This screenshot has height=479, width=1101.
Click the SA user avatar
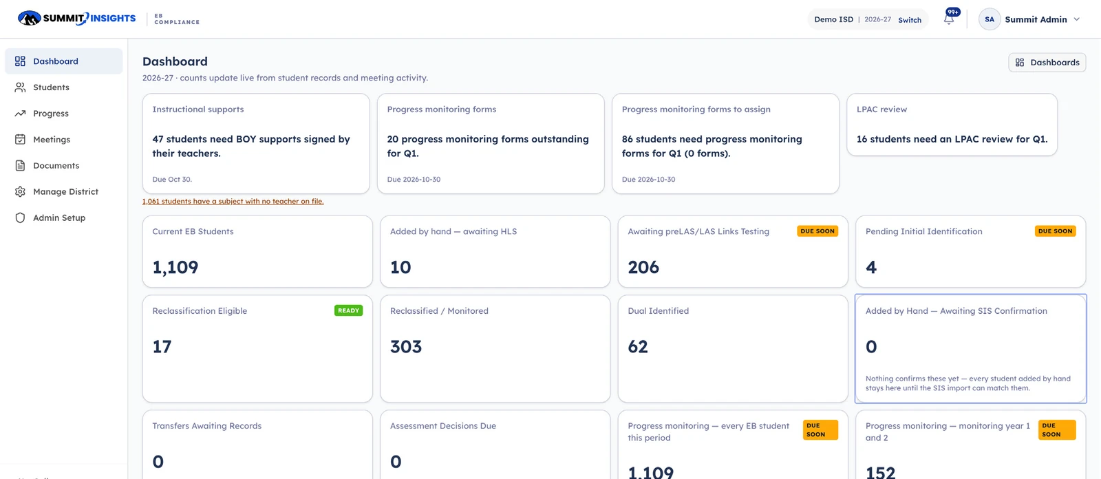[990, 19]
